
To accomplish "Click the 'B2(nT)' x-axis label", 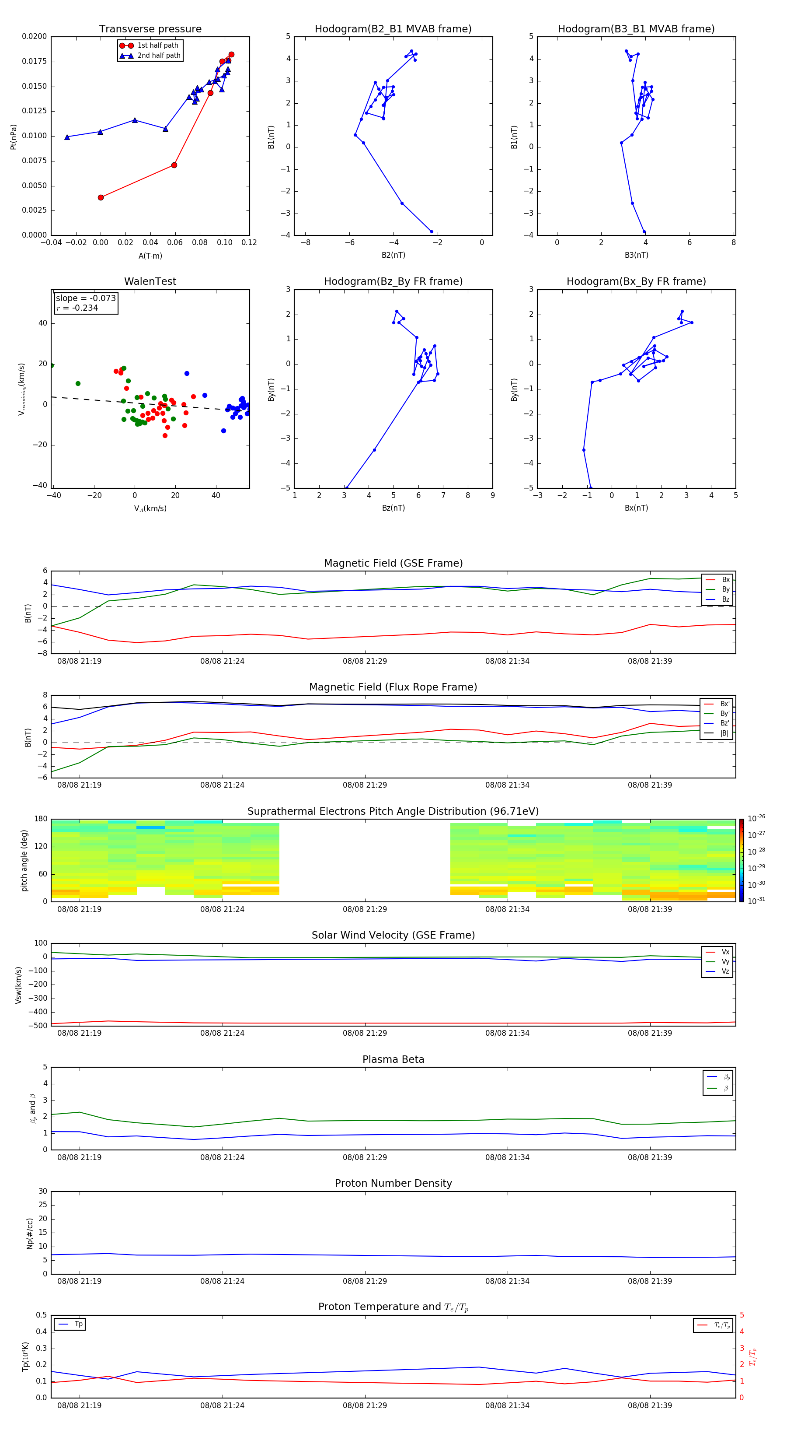I will [393, 255].
